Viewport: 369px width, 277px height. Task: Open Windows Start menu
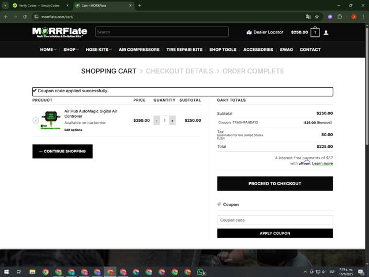click(x=6, y=272)
